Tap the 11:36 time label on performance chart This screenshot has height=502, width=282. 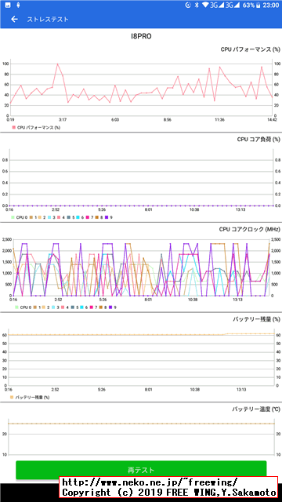pos(219,119)
